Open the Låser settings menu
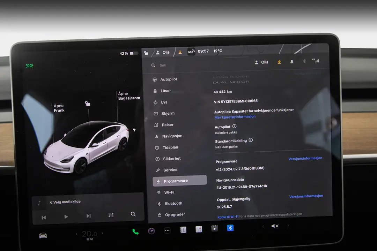This screenshot has height=251, width=377. [162, 91]
